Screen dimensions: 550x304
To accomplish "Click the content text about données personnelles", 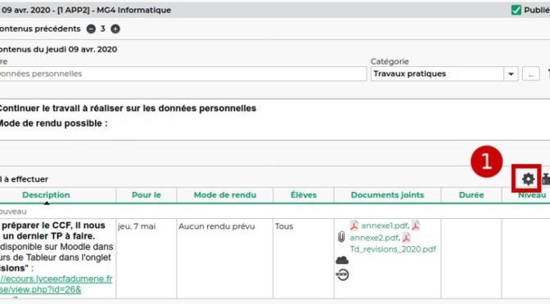I will (x=128, y=109).
